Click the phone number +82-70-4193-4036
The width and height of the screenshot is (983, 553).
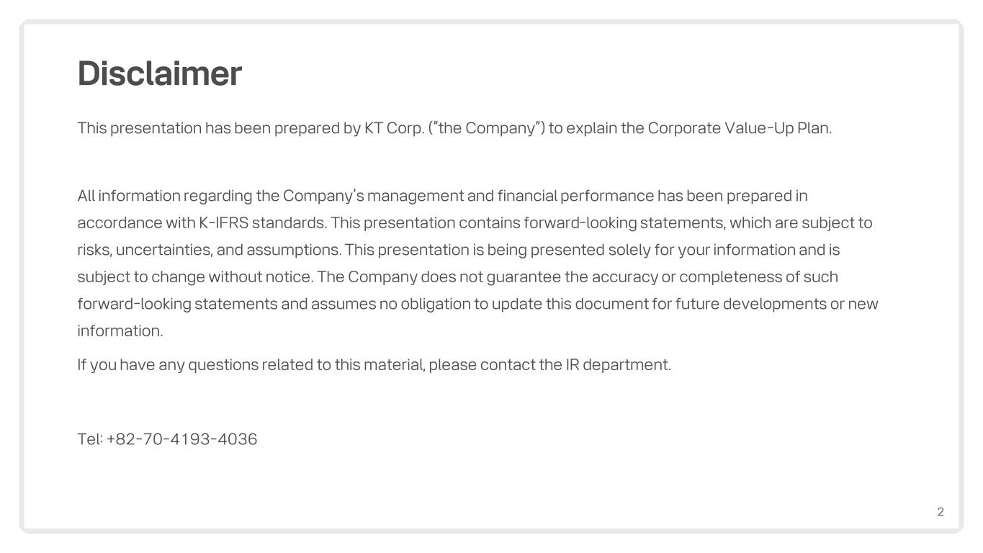(x=181, y=439)
